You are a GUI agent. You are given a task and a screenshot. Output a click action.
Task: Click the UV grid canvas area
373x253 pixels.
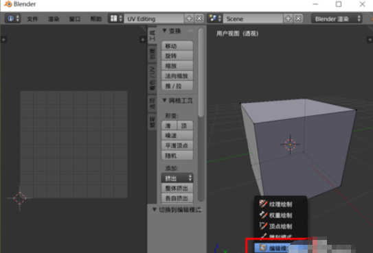[74, 144]
